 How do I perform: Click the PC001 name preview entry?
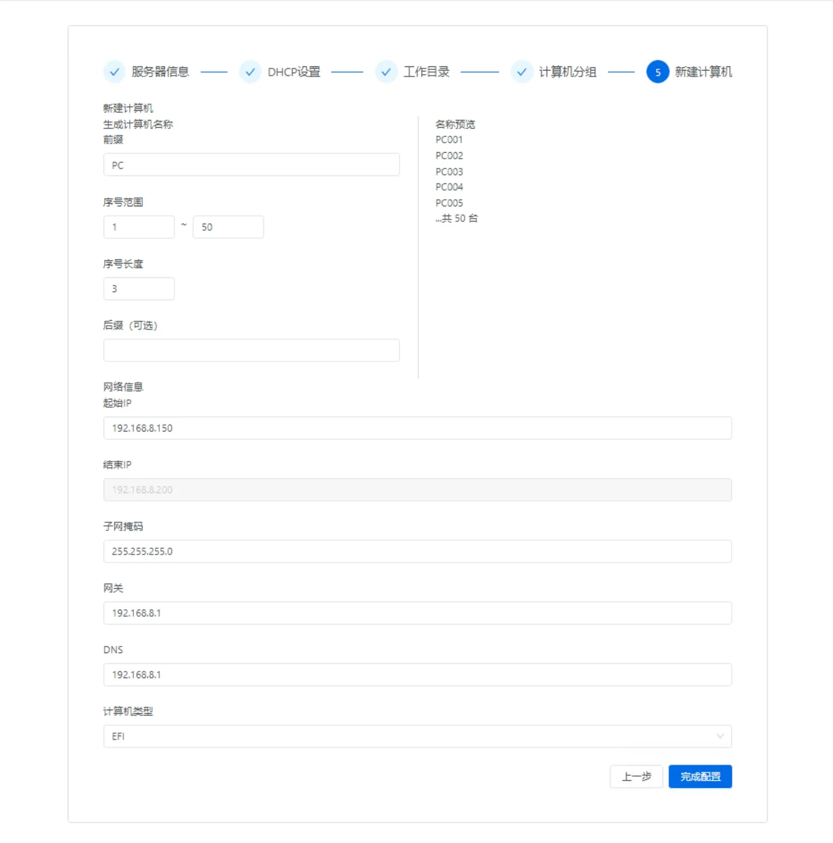(x=449, y=139)
